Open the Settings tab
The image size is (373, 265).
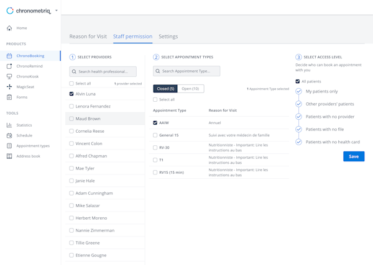168,37
